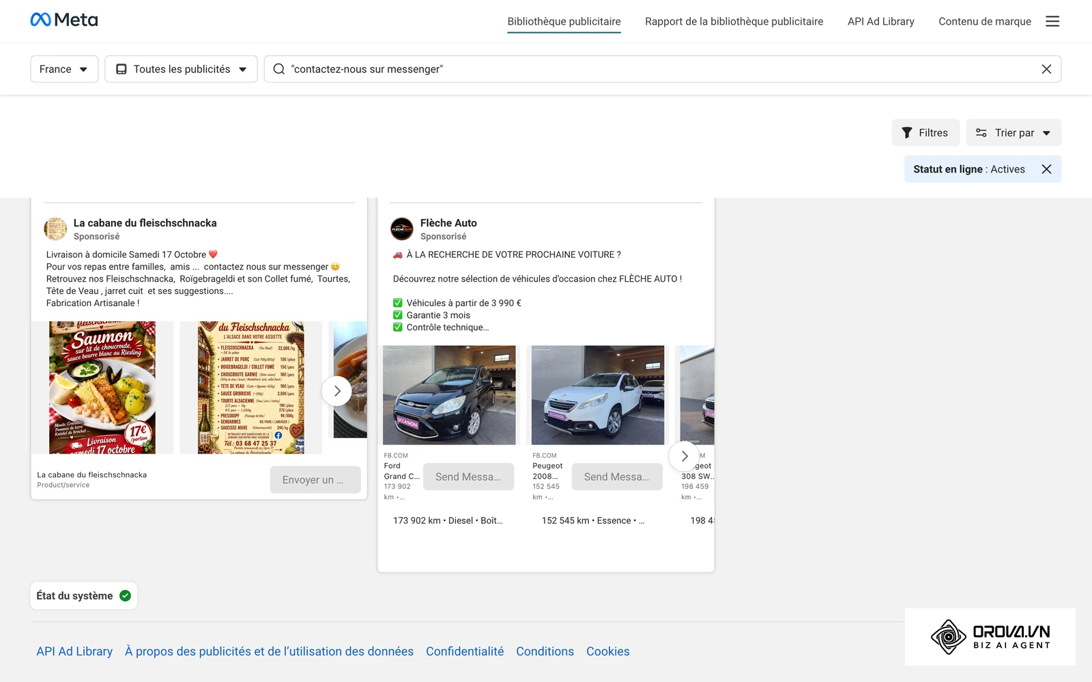Click Sponsorisé label under Flèche Auto

pos(443,237)
